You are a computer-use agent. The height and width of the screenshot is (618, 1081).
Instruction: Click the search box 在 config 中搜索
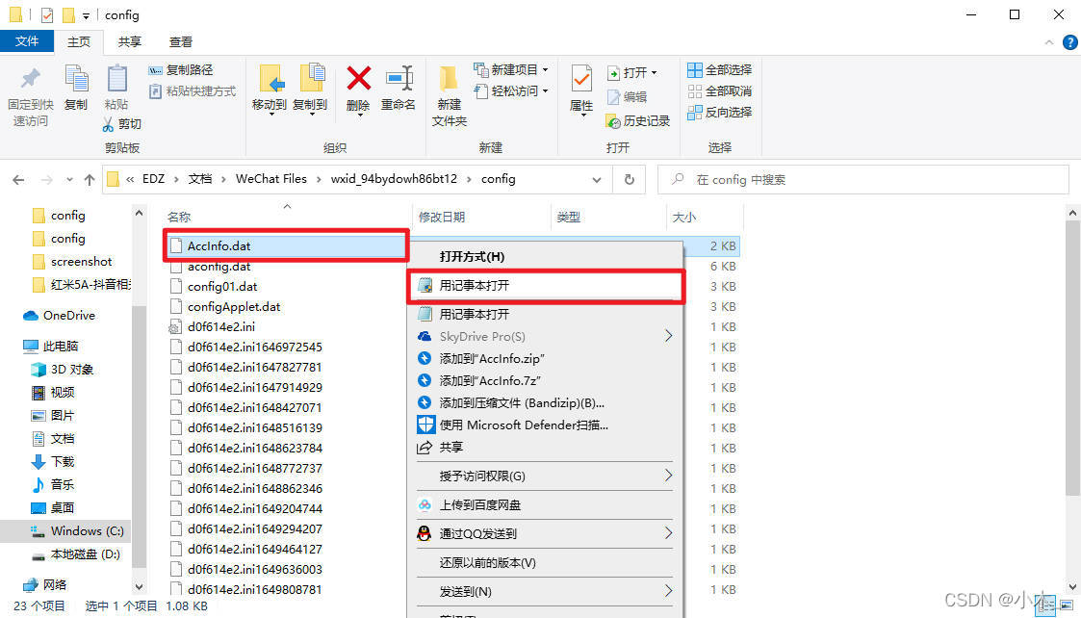(863, 180)
